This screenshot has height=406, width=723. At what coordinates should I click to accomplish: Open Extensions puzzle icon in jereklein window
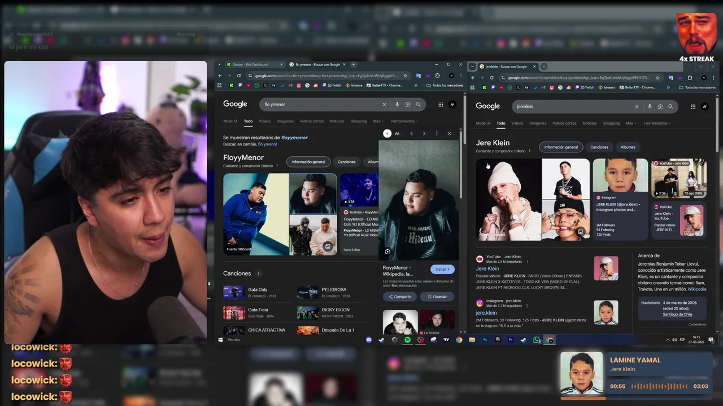point(690,78)
